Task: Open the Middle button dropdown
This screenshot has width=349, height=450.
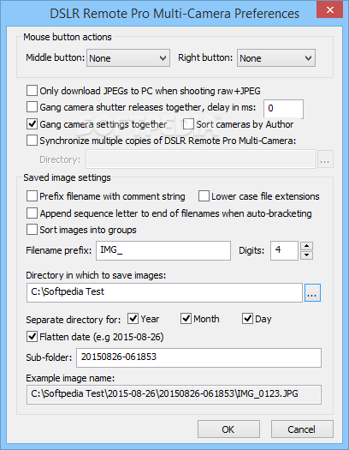Action: [128, 58]
